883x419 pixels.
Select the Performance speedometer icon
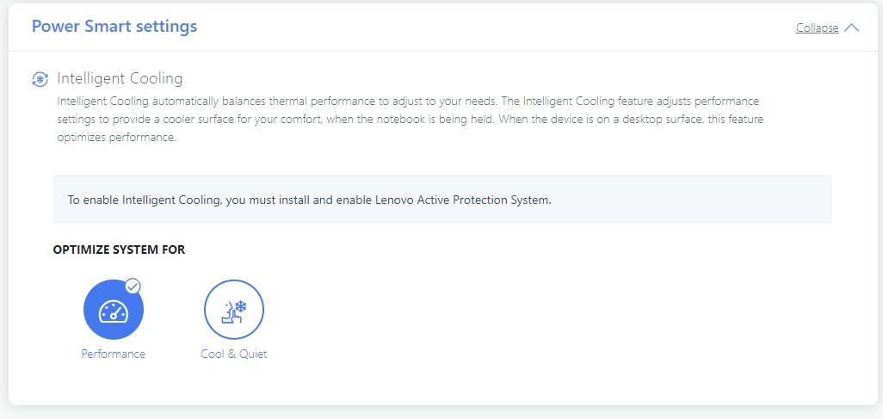click(x=114, y=309)
